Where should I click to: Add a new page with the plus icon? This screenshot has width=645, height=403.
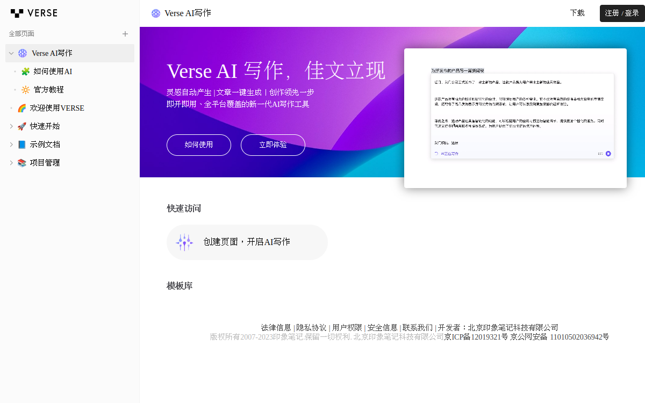pos(125,34)
